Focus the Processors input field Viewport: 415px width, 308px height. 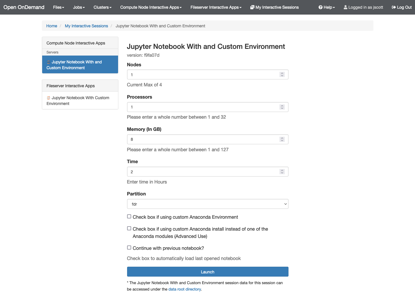coord(208,107)
